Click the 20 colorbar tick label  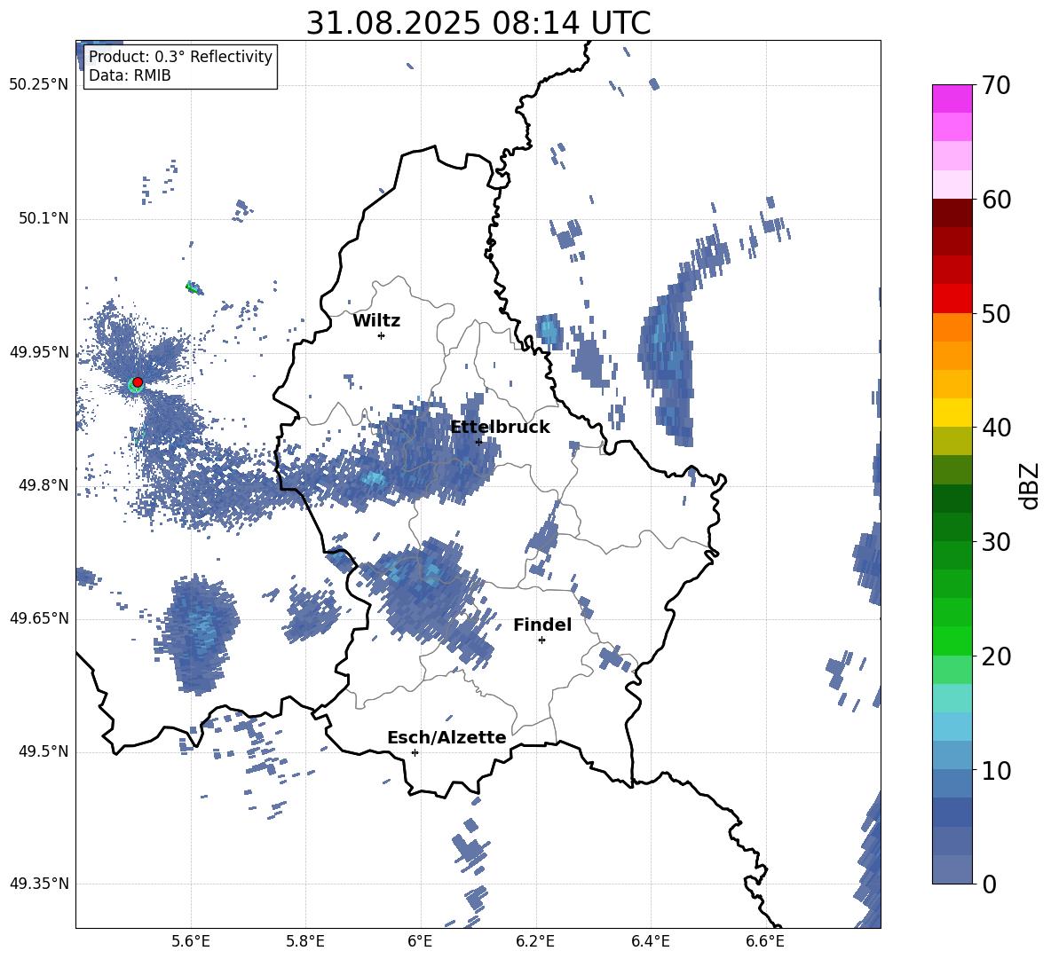(996, 656)
